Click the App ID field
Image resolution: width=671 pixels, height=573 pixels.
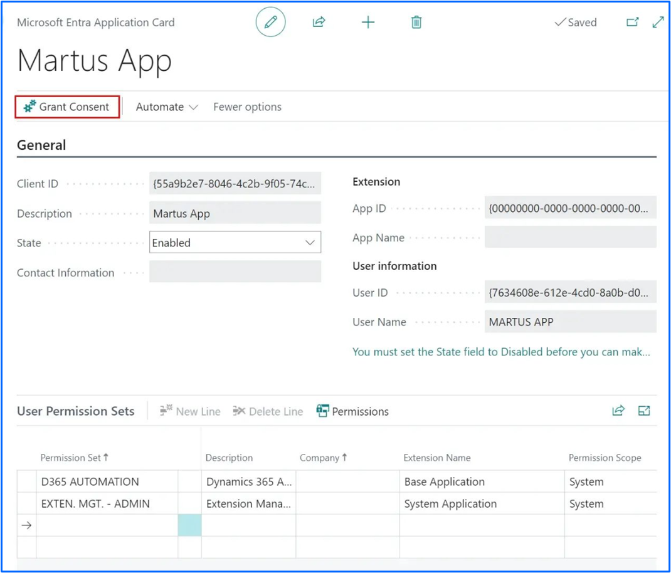point(571,208)
